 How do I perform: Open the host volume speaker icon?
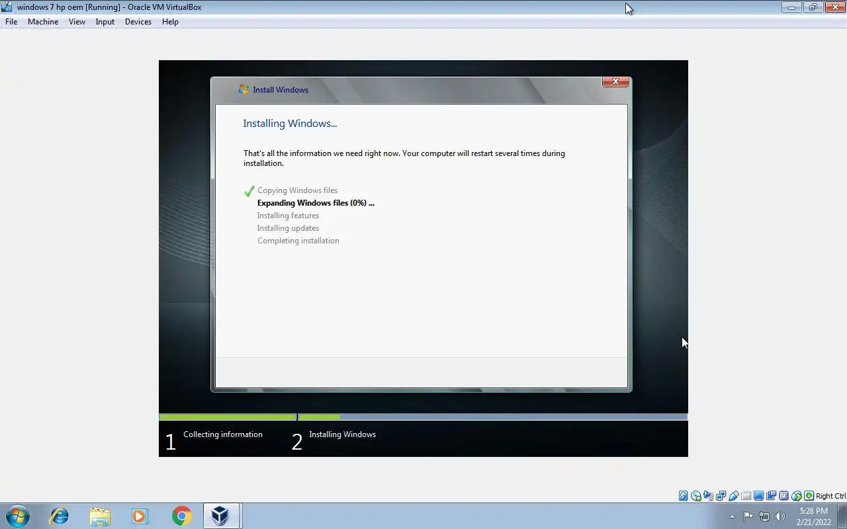pos(780,516)
